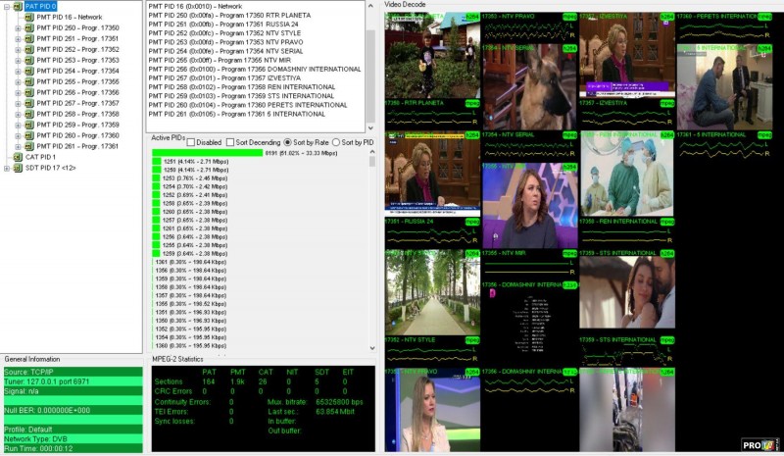Click the PAT PID 0 tree icon
Image resolution: width=784 pixels, height=456 pixels.
tap(19, 6)
